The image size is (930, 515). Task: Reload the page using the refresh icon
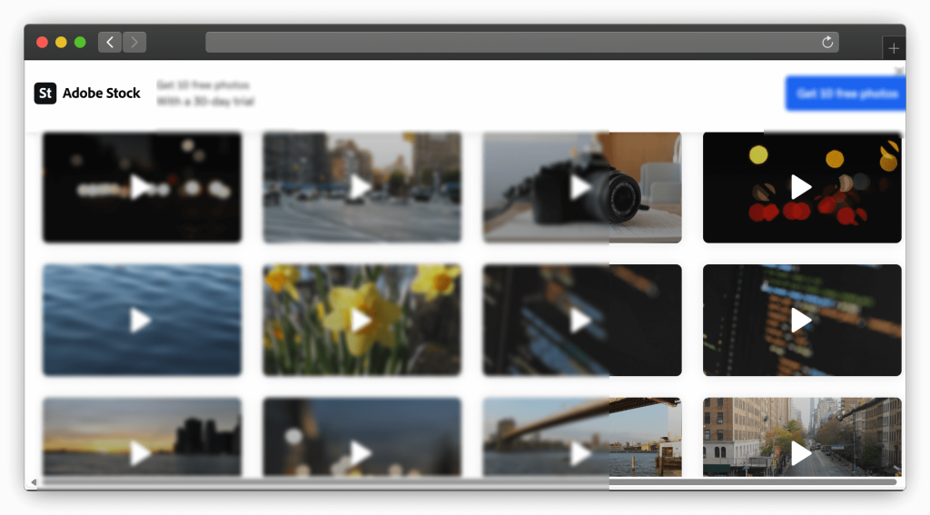[827, 42]
